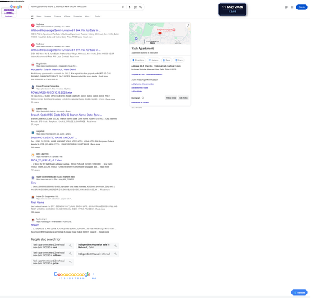The image size is (312, 298).
Task: Save Yash Apartment with the Save button
Action: 167,60
